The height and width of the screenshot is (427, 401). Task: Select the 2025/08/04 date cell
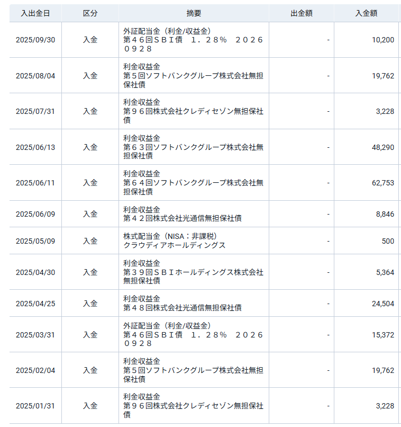(x=35, y=76)
